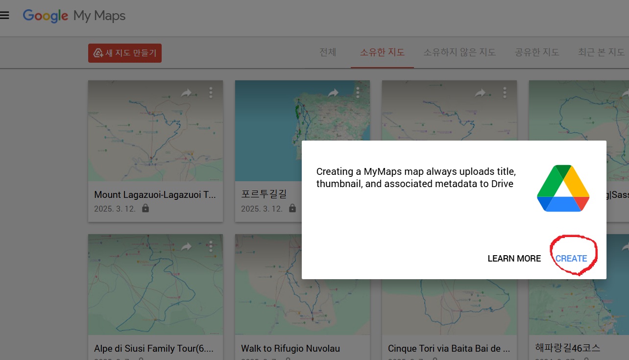
Task: Open the Alpe di Siusi map thumbnail
Action: pos(155,285)
